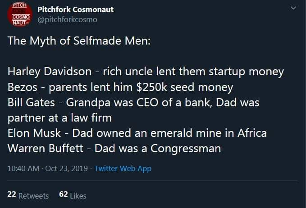Open the Twitter Web App source link
Image resolution: width=306 pixels, height=208 pixels.
pyautogui.click(x=123, y=168)
